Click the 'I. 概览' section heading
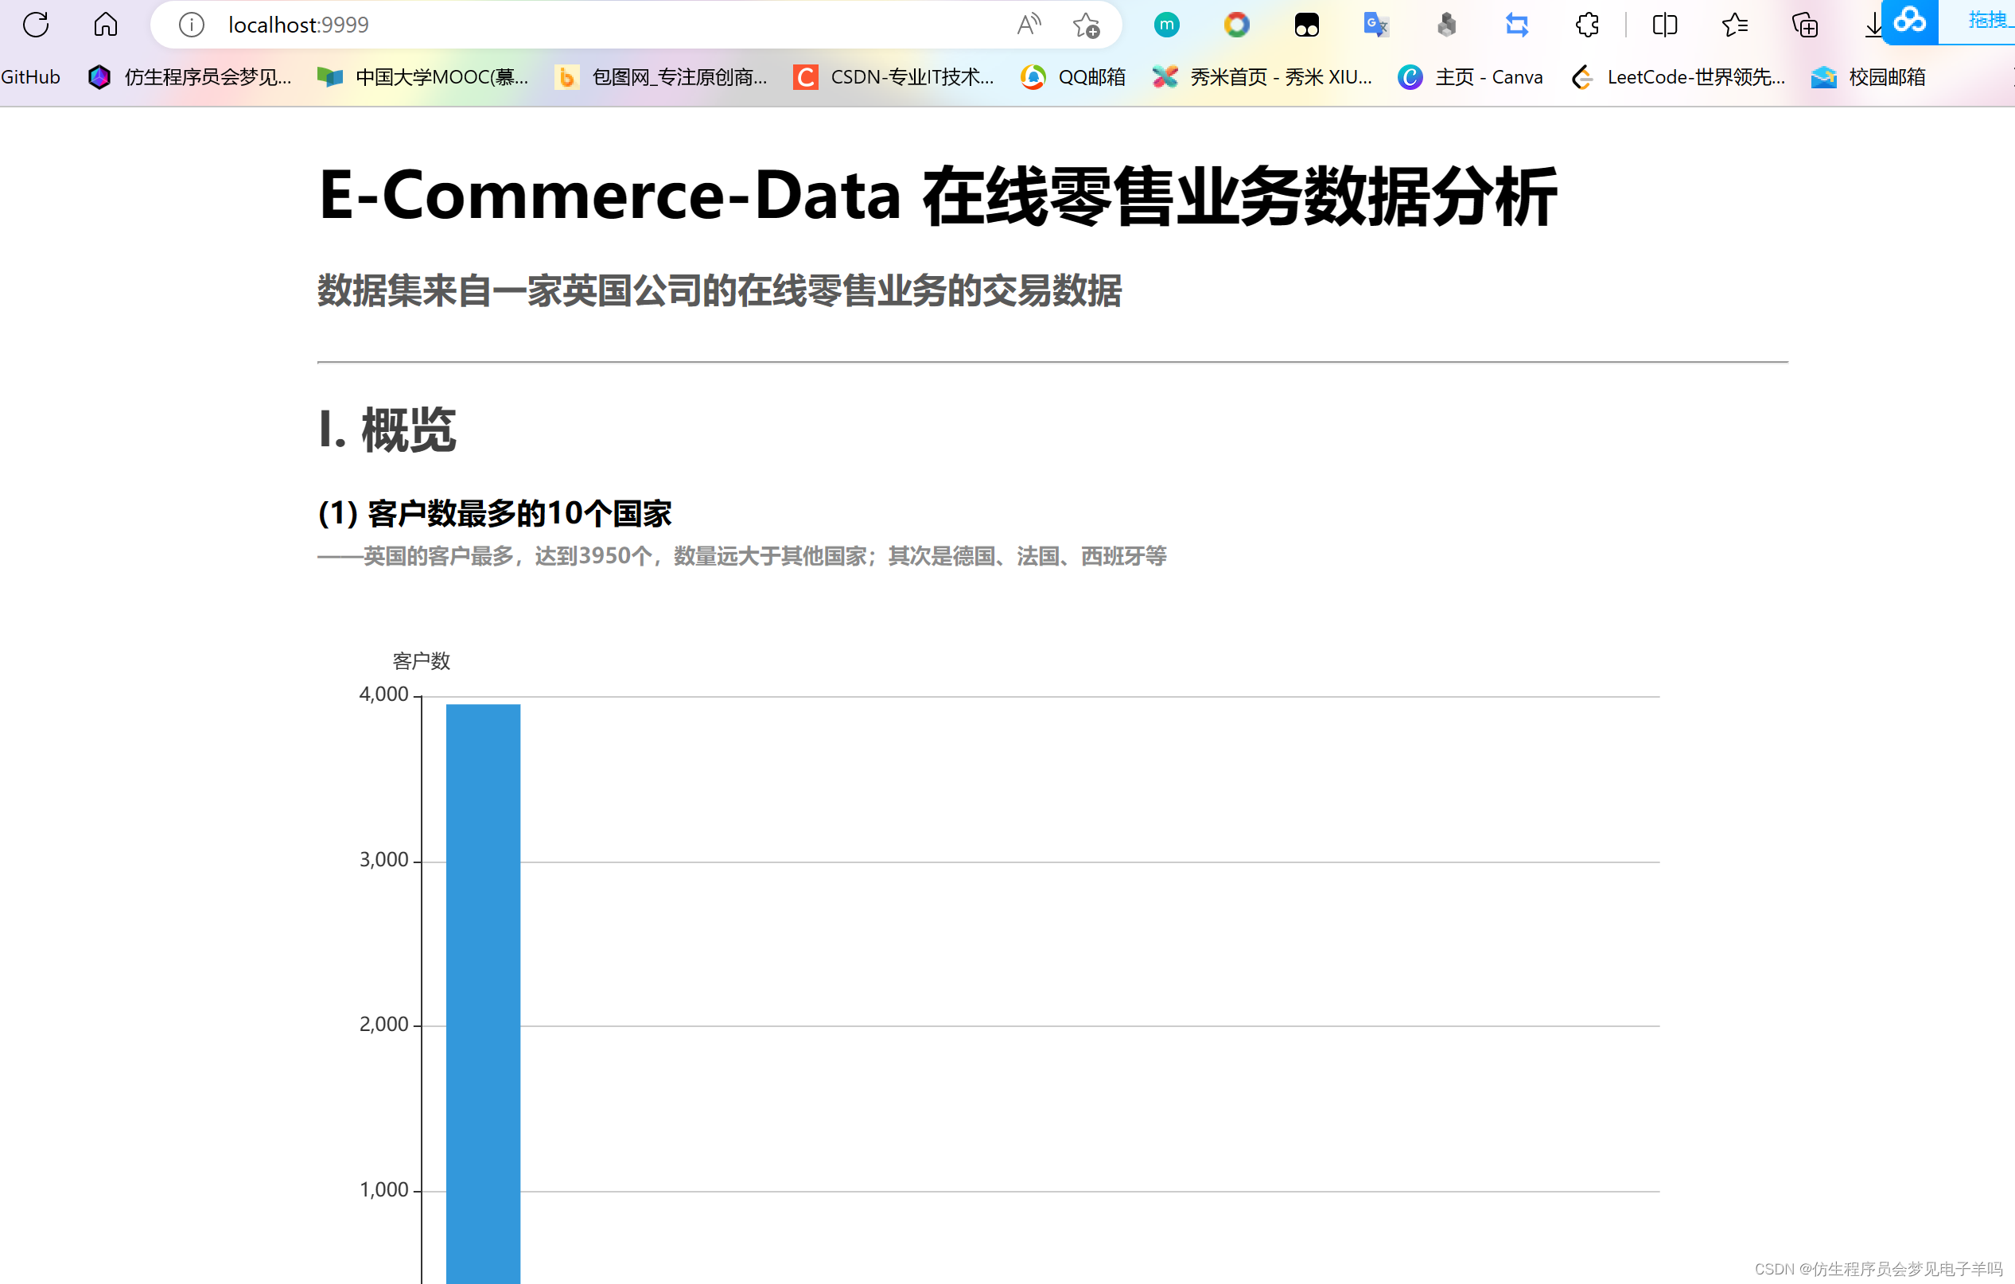This screenshot has width=2015, height=1284. [x=387, y=430]
